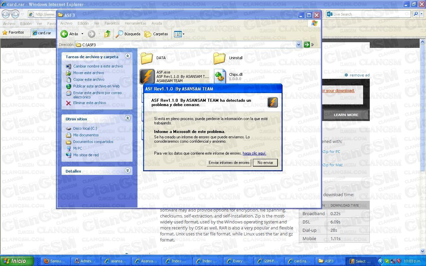
Task: Select ASF.exe lightning icon
Action: 147,76
